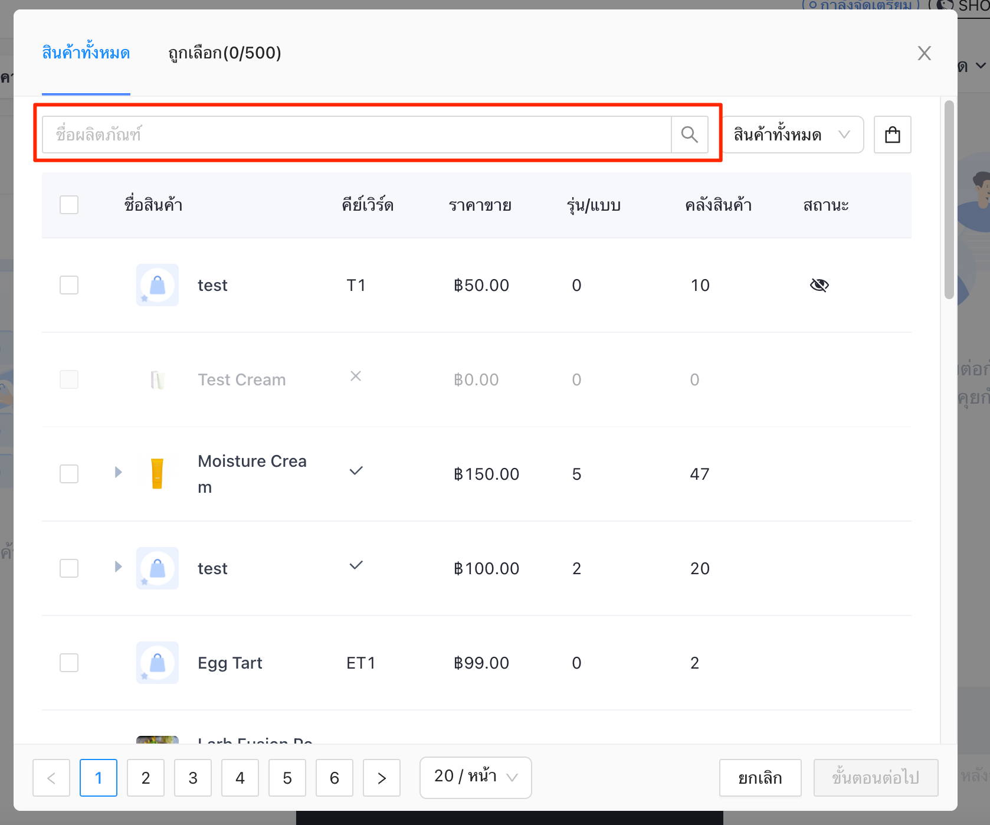Viewport: 990px width, 825px height.
Task: Close the product selection dialog
Action: coord(924,53)
